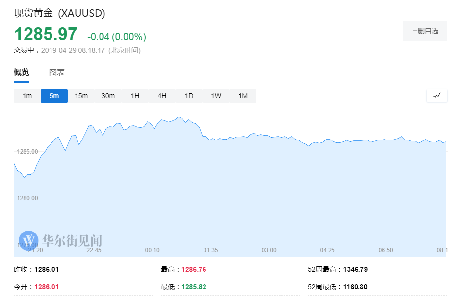
Task: Click the 00:10 time axis label
Action: (152, 250)
